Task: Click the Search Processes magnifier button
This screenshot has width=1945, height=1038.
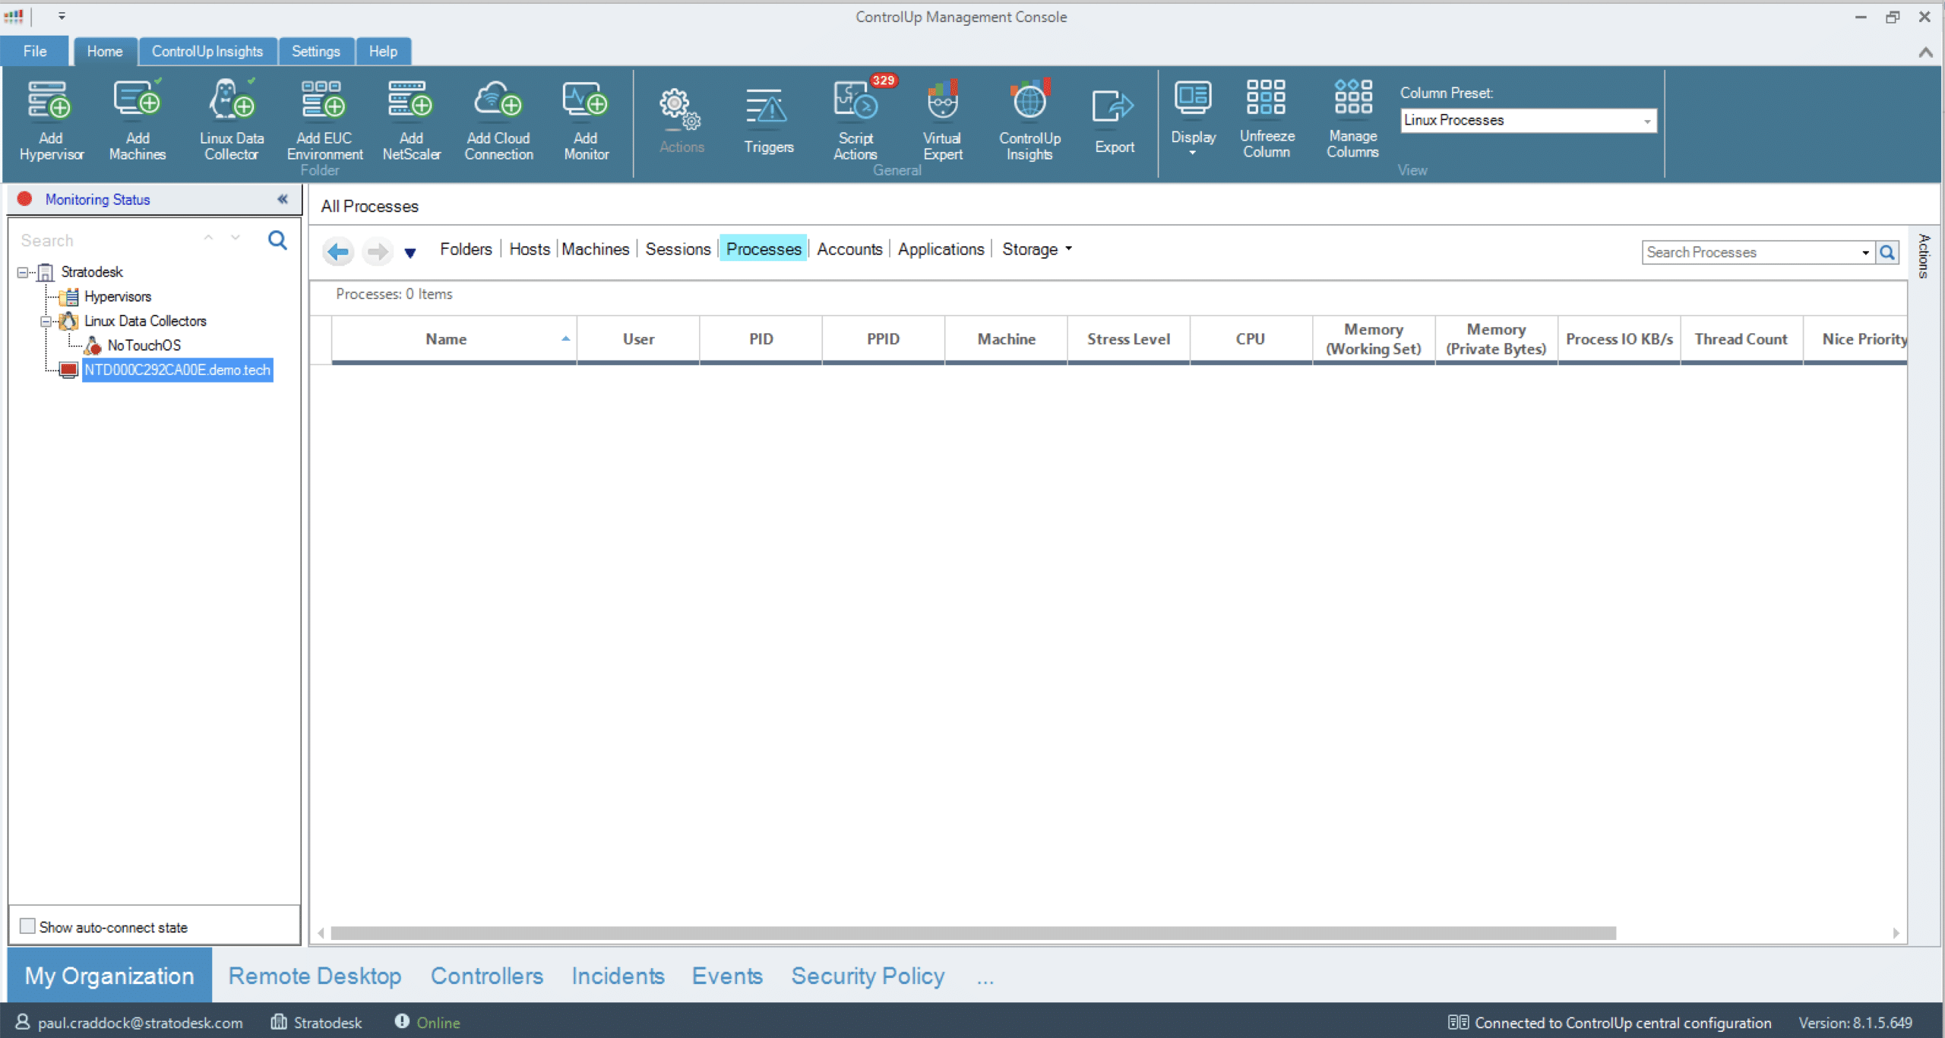Action: pyautogui.click(x=1887, y=252)
